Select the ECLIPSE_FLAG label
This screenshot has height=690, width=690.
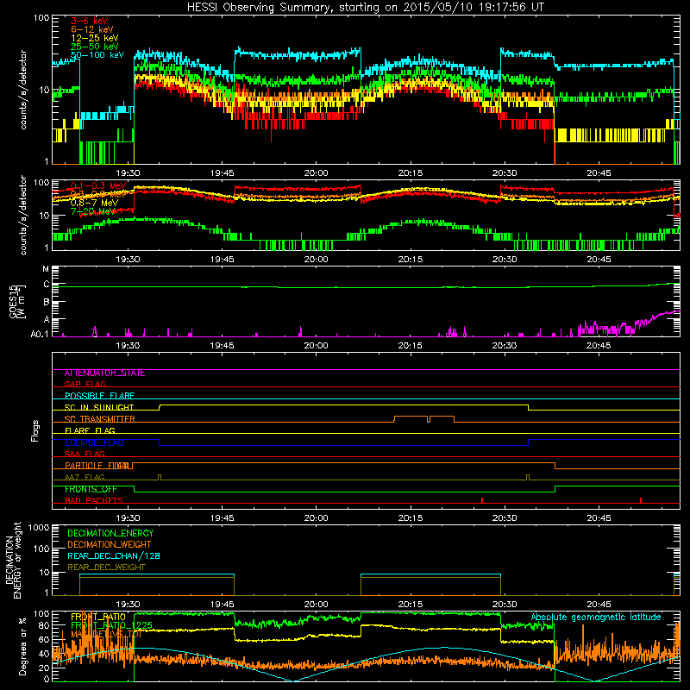tap(94, 442)
